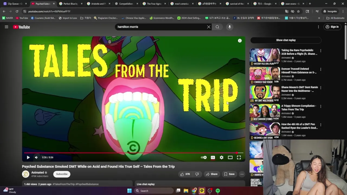Start voice search with microphone icon
Screen dimensions: 347x195
[x=230, y=27]
